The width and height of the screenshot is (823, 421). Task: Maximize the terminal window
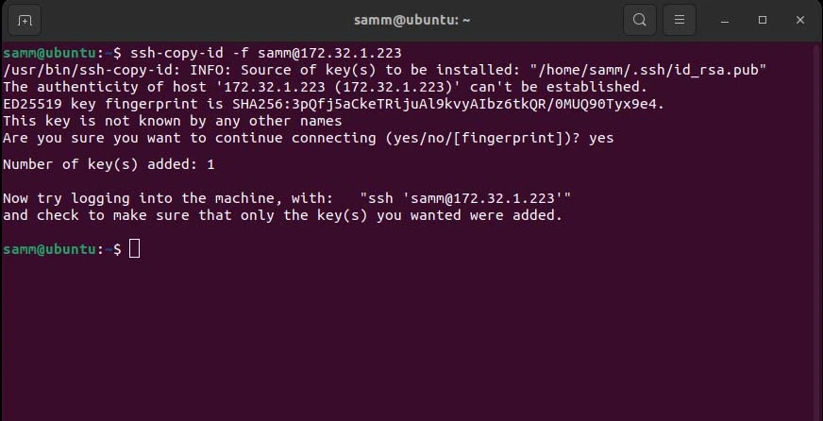tap(762, 20)
